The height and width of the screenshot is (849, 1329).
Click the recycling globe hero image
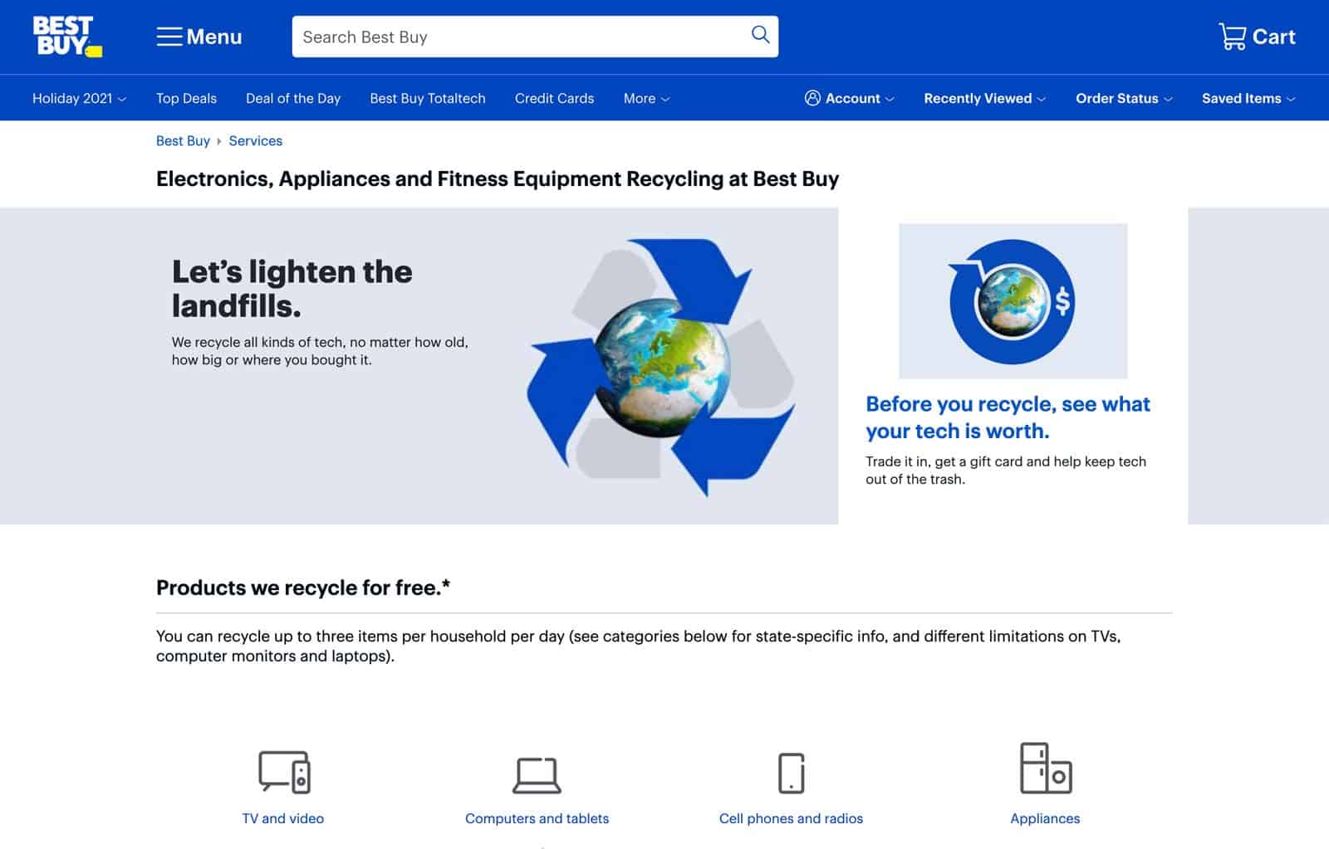tap(661, 367)
